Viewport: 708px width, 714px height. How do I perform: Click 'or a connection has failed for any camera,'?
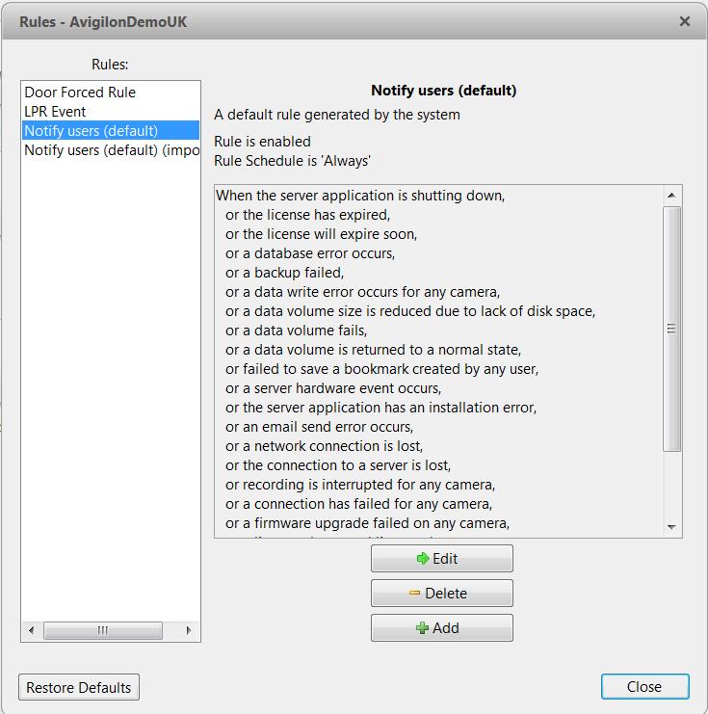(x=358, y=504)
